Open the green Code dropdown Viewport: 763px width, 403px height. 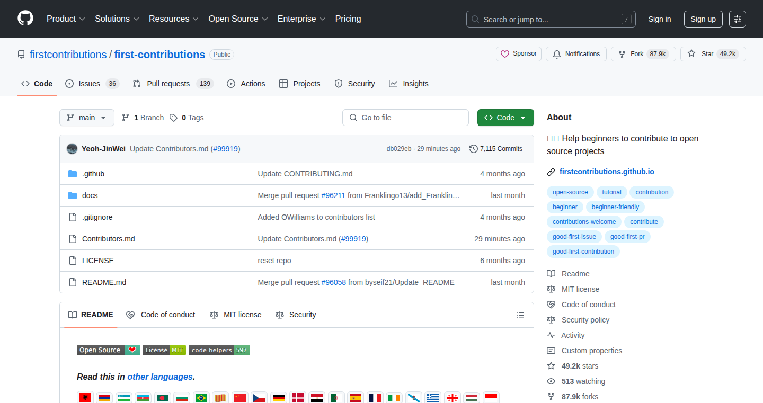[505, 118]
